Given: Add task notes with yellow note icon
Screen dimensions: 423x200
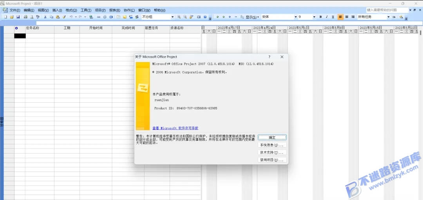Looking at the screenshot, I should 125,17.
